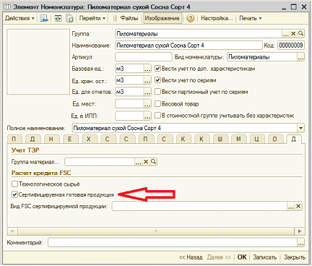This screenshot has height=266, width=312.
Task: Open selection for Группа материал... field
Action: coord(138,162)
